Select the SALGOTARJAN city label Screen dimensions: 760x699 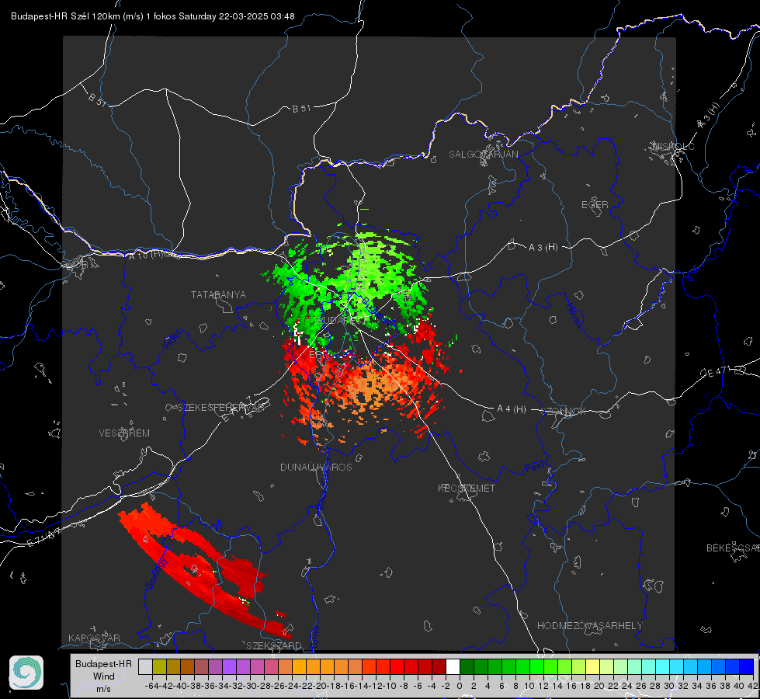pyautogui.click(x=483, y=155)
